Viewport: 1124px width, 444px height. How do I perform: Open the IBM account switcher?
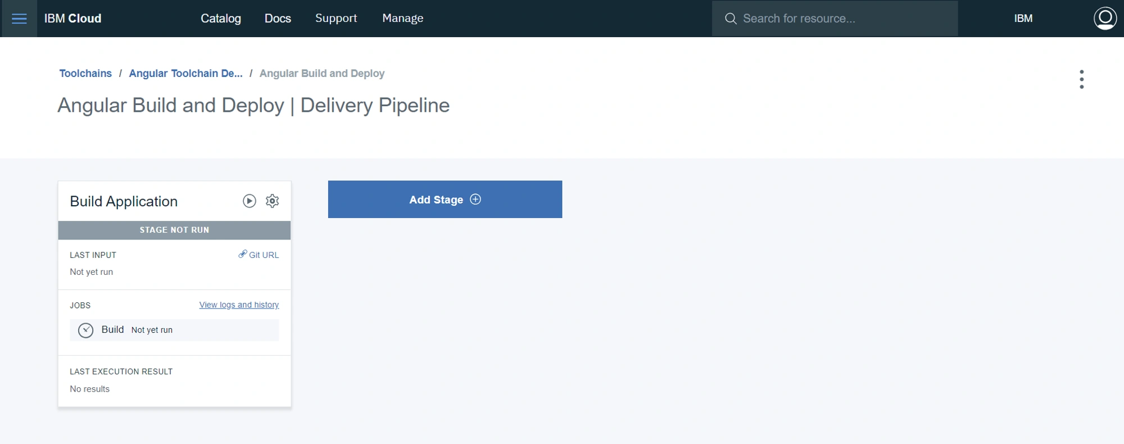click(x=1023, y=19)
